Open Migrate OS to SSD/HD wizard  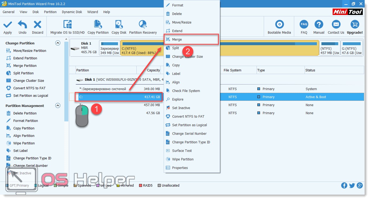67,25
